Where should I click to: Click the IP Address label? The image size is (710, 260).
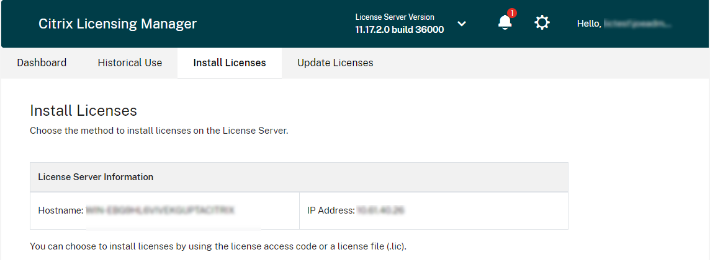330,210
